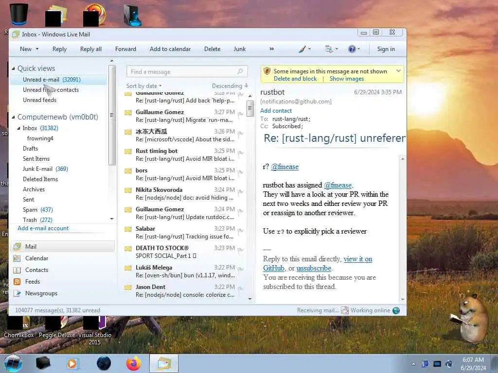Delete the selected message
The height and width of the screenshot is (373, 498).
(212, 49)
